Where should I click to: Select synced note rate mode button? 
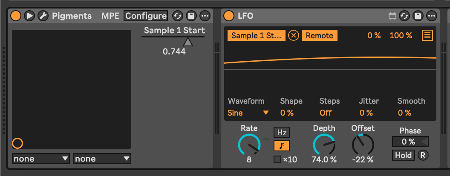[282, 146]
